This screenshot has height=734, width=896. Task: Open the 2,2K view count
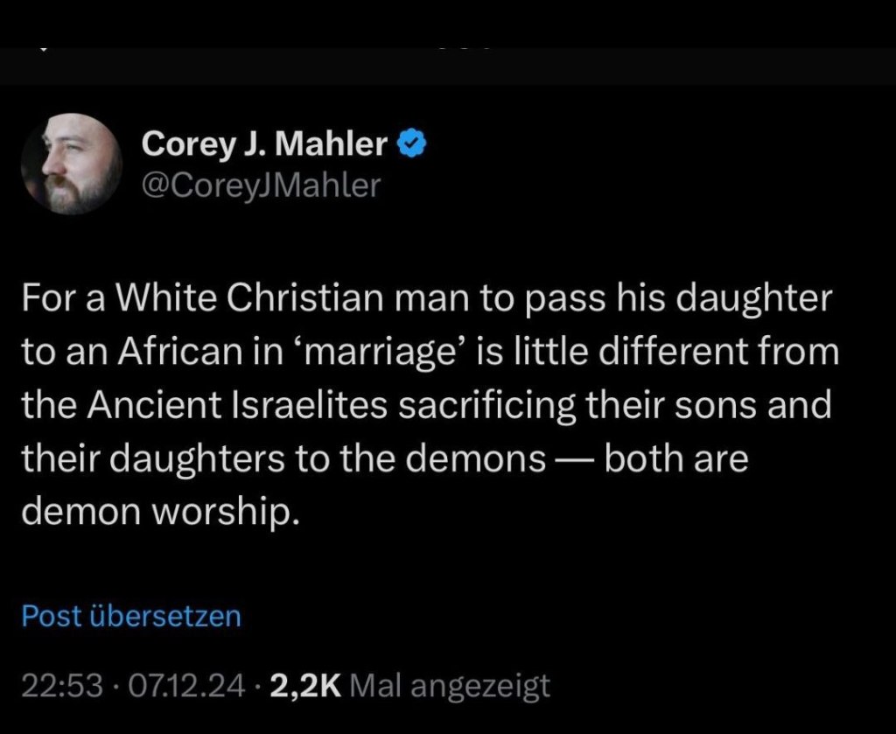(305, 685)
